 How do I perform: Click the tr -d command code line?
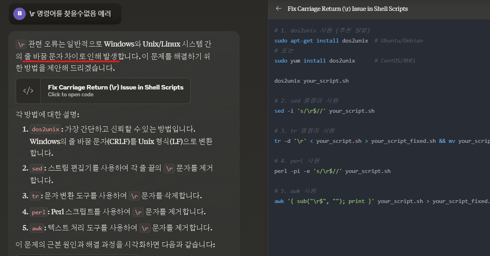382,141
